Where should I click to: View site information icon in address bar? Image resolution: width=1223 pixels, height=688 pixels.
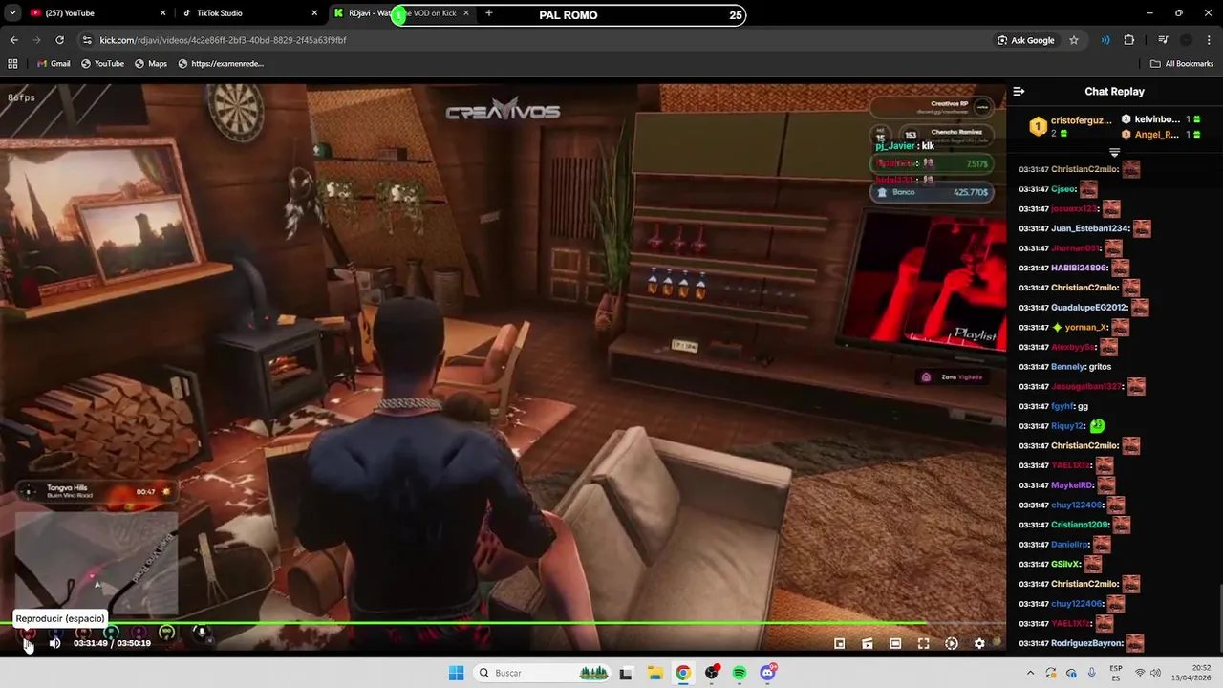coord(87,40)
